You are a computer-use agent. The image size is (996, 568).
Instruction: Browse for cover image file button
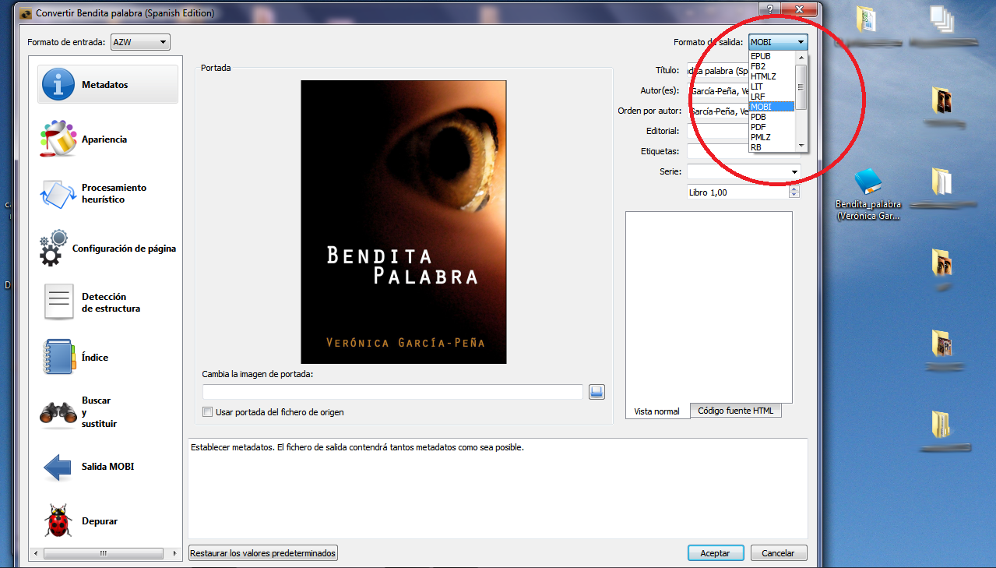tap(597, 392)
